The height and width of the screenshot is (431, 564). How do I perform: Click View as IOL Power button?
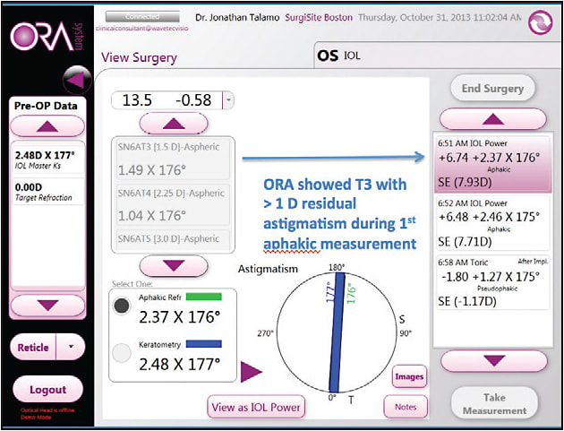pyautogui.click(x=256, y=407)
